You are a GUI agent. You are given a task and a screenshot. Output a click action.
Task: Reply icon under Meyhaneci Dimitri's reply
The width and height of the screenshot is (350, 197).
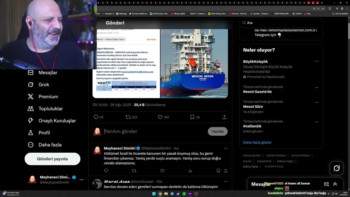[x=106, y=171]
